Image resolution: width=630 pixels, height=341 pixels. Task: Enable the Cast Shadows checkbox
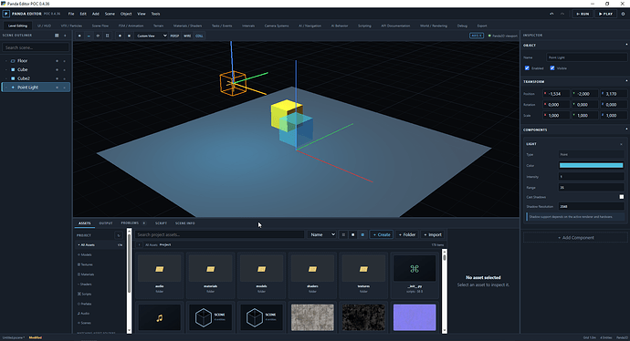622,197
